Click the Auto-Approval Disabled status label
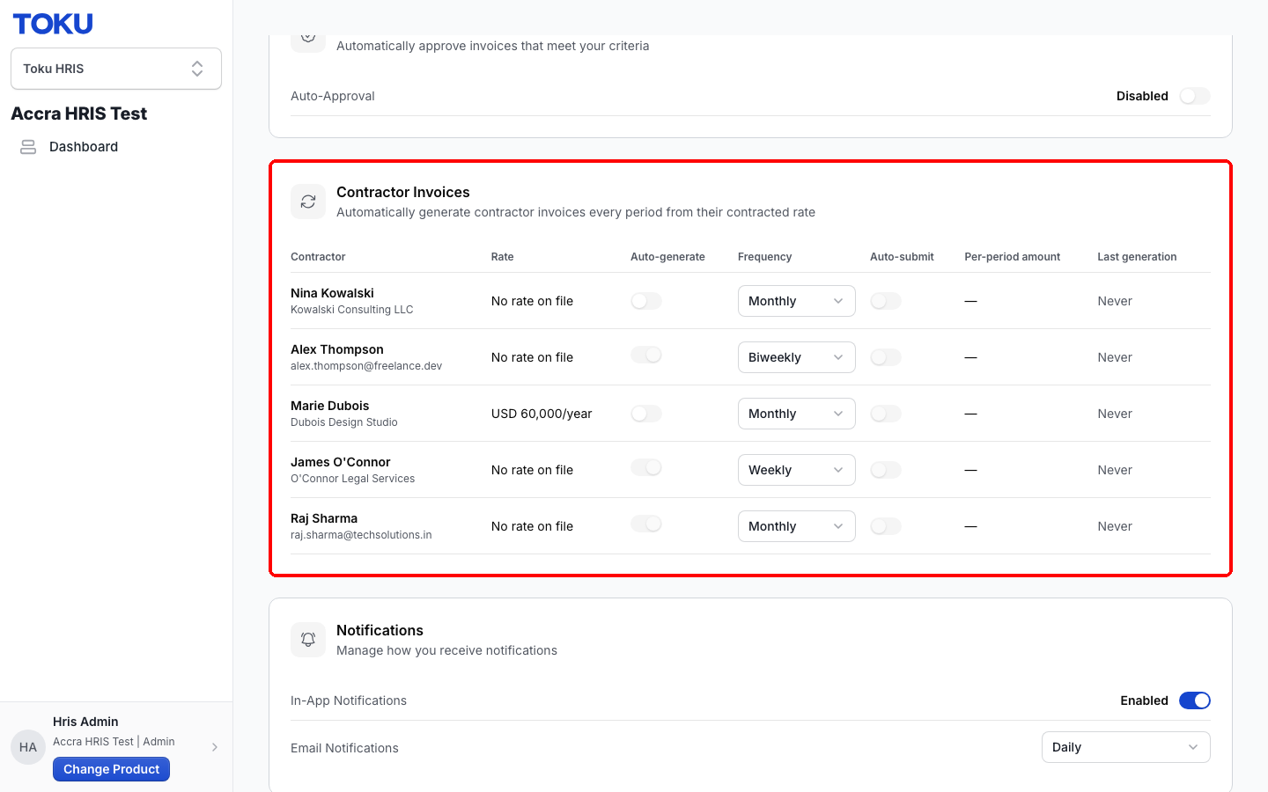This screenshot has height=792, width=1268. (1142, 96)
